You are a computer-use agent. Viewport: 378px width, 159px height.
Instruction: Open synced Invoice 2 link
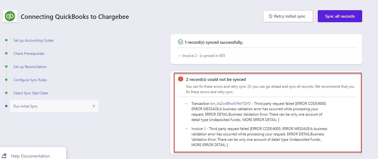coord(196,56)
